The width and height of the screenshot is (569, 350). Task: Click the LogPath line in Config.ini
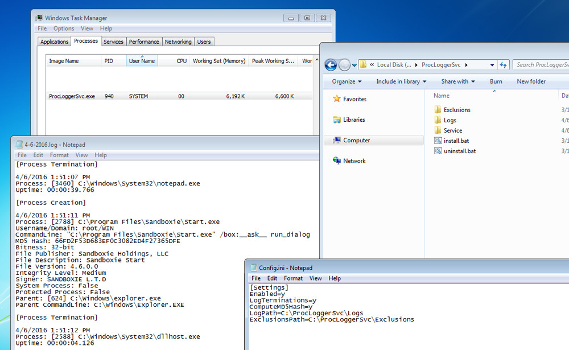(306, 313)
